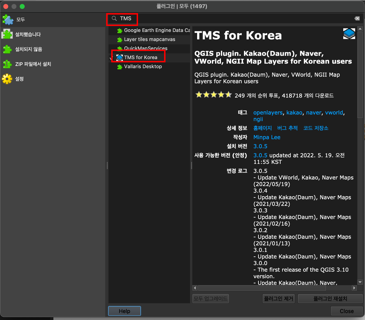Image resolution: width=365 pixels, height=320 pixels.
Task: Click the 설치했습니다 puzzle icon
Action: [x=7, y=34]
